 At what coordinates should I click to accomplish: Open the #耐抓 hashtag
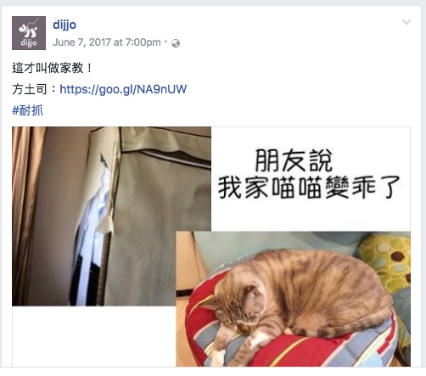click(27, 110)
